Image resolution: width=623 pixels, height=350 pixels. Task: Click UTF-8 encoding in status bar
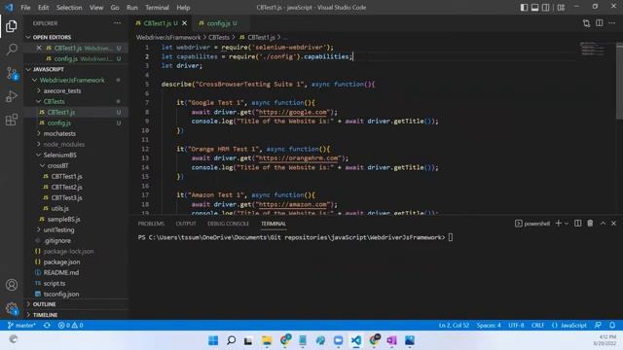[516, 326]
